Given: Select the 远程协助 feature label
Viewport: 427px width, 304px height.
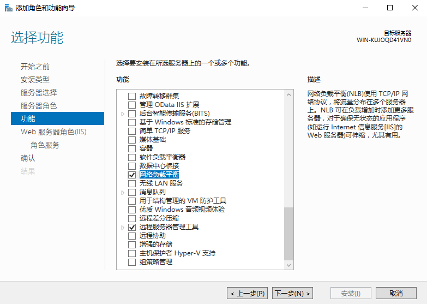Looking at the screenshot, I should click(153, 236).
